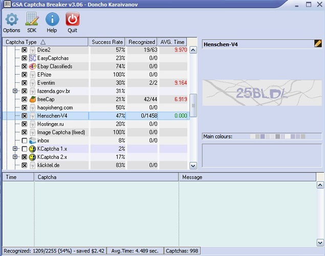Open the Help info icon
The width and height of the screenshot is (325, 256).
52,19
